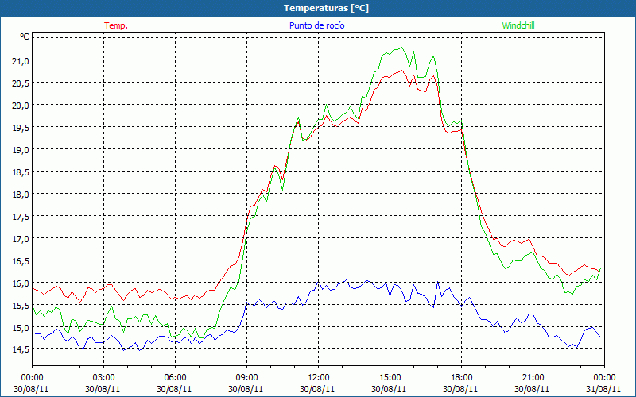
Task: Click the '19,0' y-axis value
Action: click(x=21, y=150)
